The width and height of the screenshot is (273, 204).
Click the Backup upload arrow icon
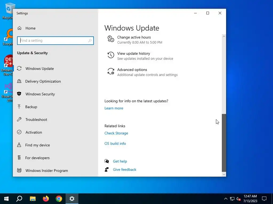click(x=19, y=107)
